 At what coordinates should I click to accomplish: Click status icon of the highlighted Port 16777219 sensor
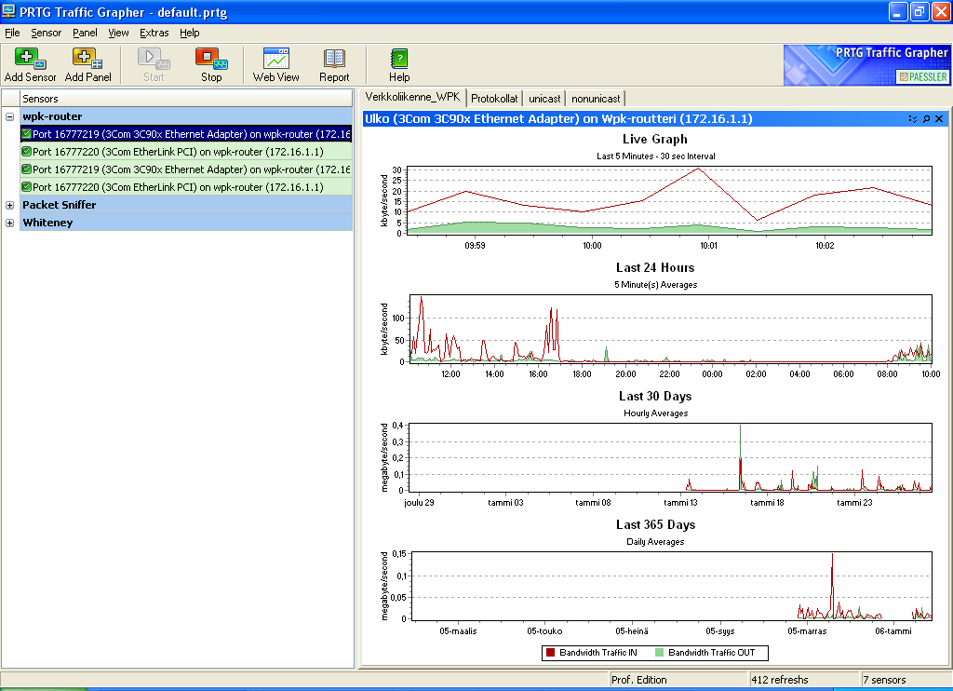coord(26,134)
